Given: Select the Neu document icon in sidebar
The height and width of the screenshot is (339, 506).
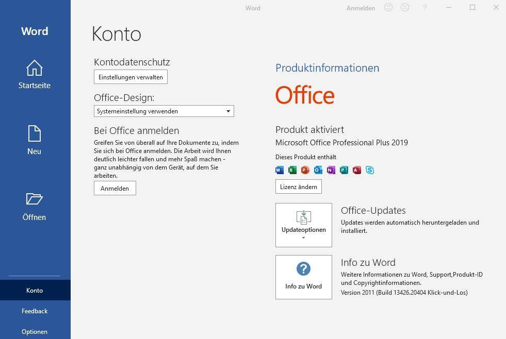Looking at the screenshot, I should 34,134.
